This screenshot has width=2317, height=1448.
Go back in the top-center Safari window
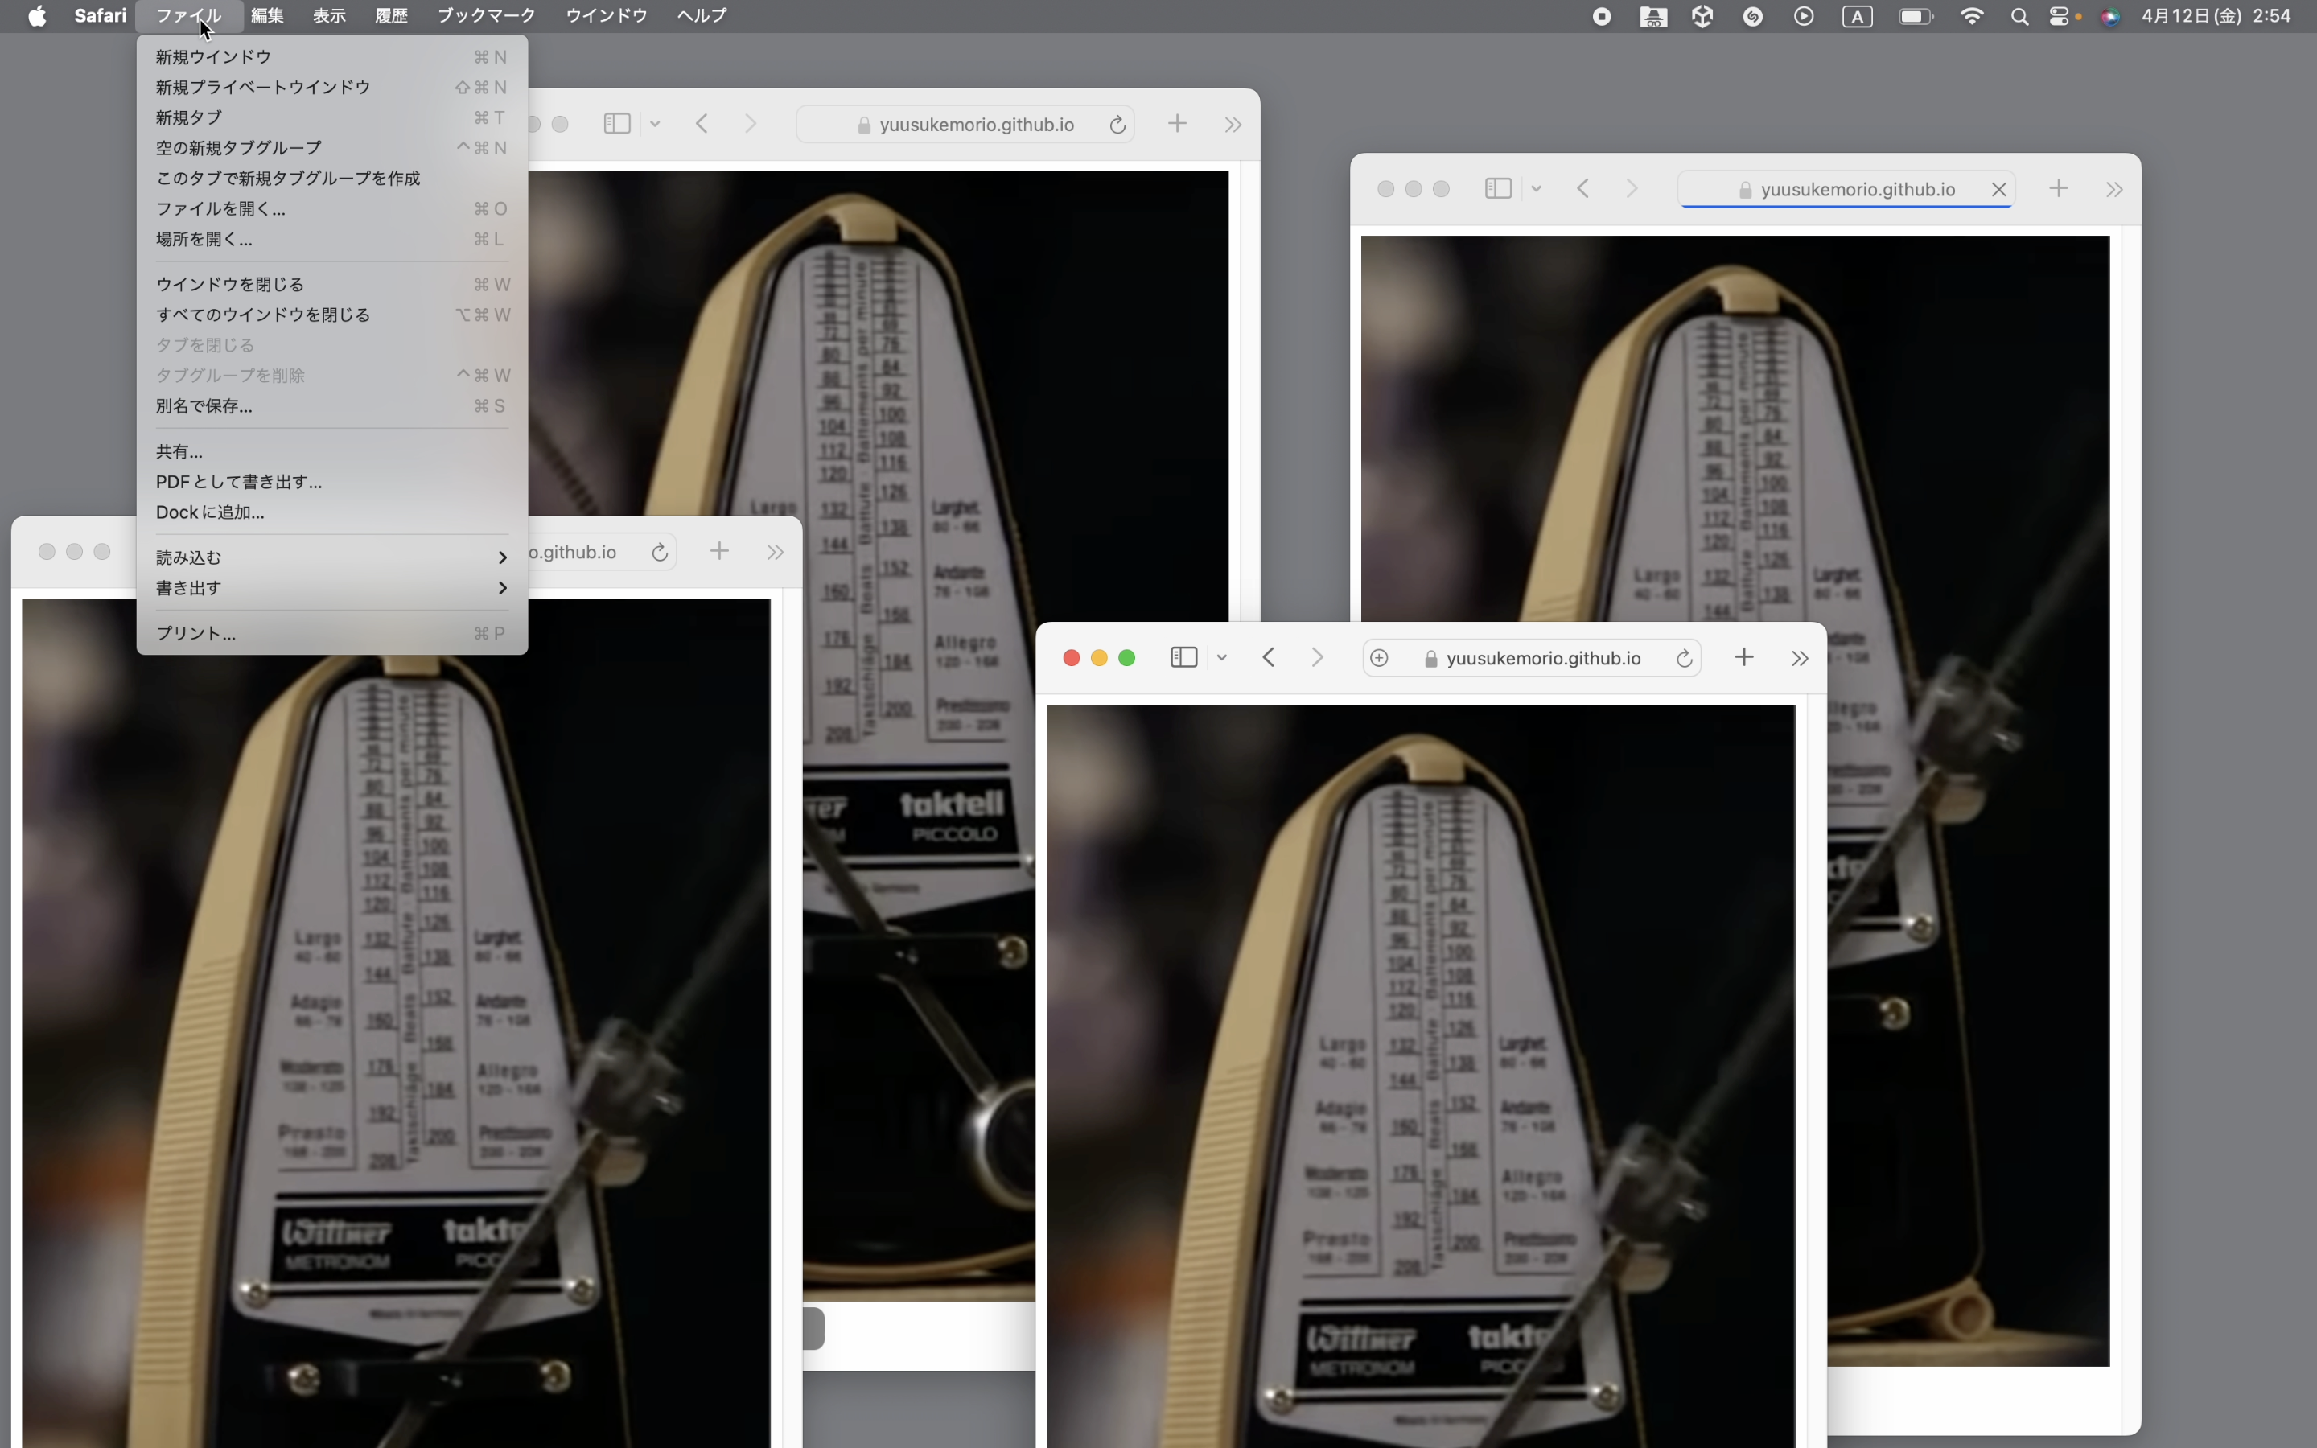(x=702, y=125)
